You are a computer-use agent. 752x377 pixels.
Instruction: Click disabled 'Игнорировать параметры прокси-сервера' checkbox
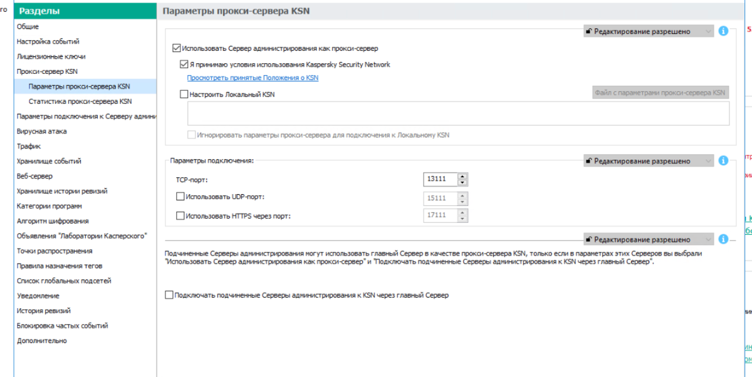click(192, 134)
